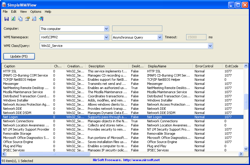
Task: Click the horizontal scrollbar right arrow
Action: pos(241,154)
